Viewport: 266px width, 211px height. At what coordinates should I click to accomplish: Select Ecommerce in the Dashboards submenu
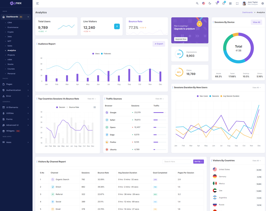(x=13, y=27)
